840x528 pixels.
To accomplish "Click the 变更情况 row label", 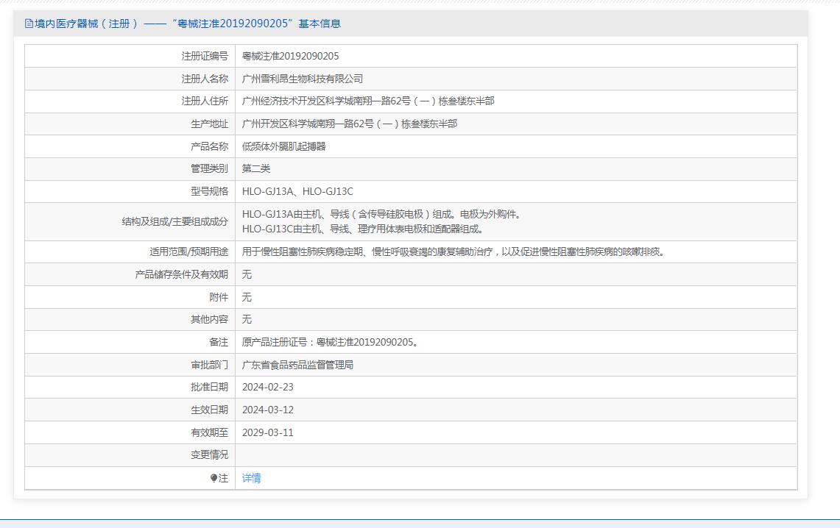I will tap(209, 455).
